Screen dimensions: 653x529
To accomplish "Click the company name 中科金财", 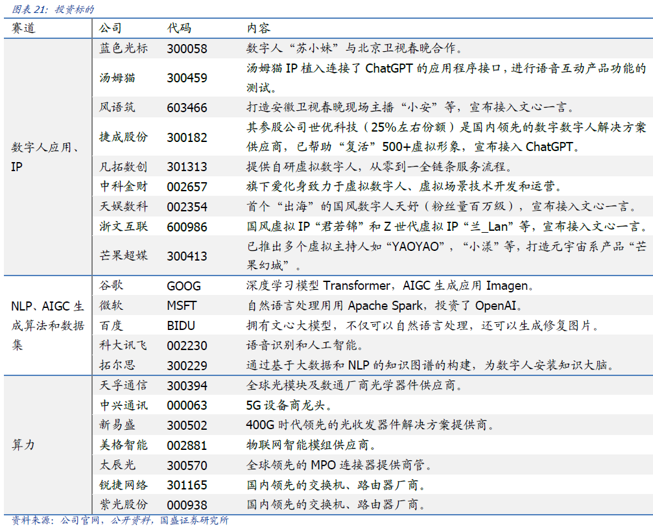I will 123,187.
